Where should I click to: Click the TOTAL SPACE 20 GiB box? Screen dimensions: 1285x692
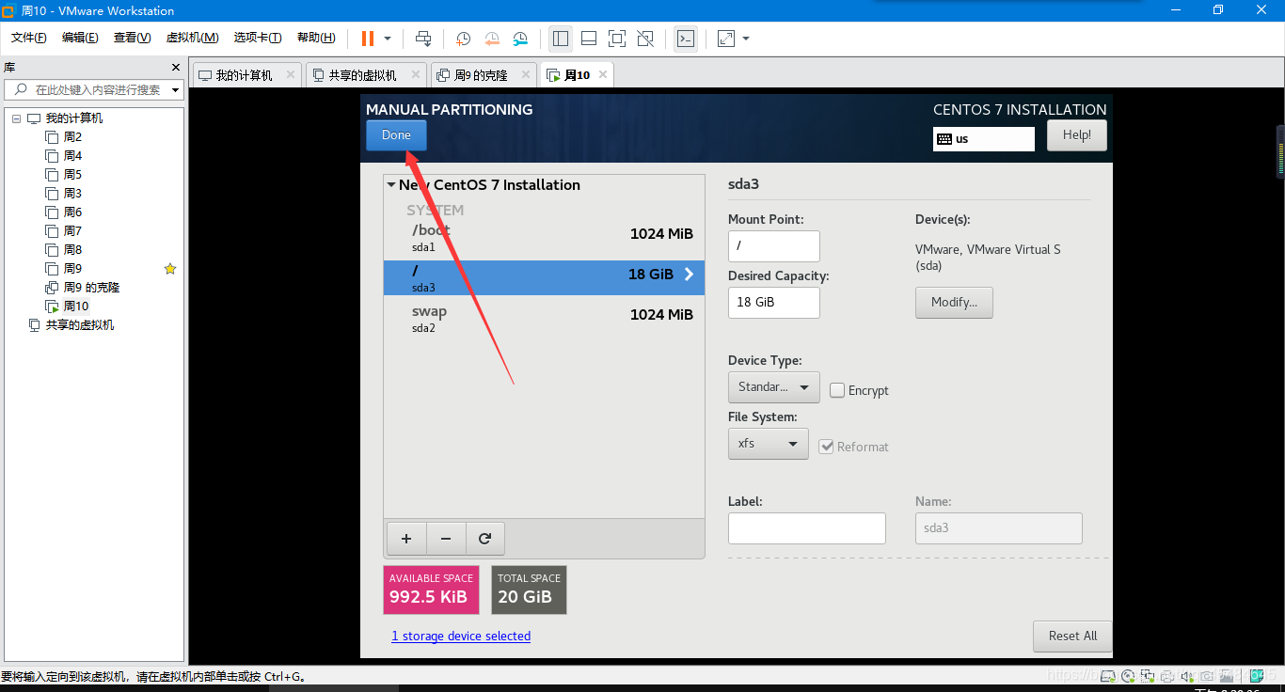coord(530,590)
